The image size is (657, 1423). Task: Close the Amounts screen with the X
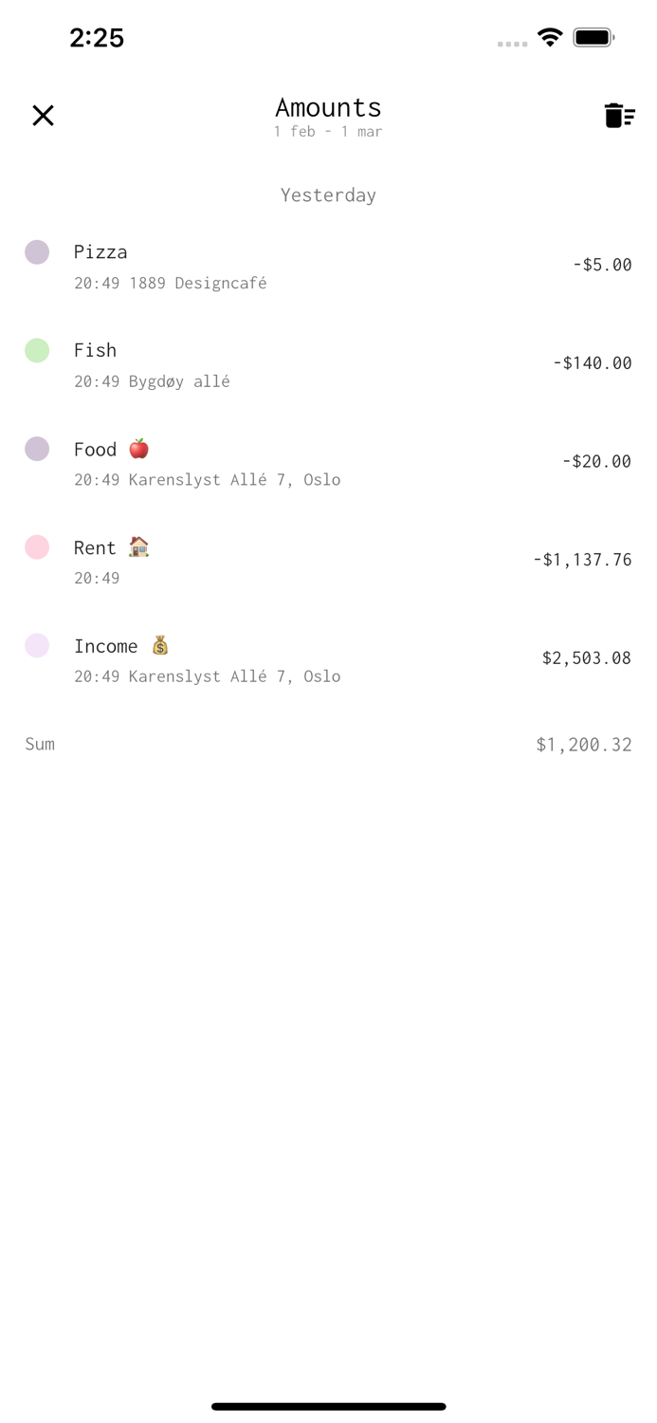point(43,115)
